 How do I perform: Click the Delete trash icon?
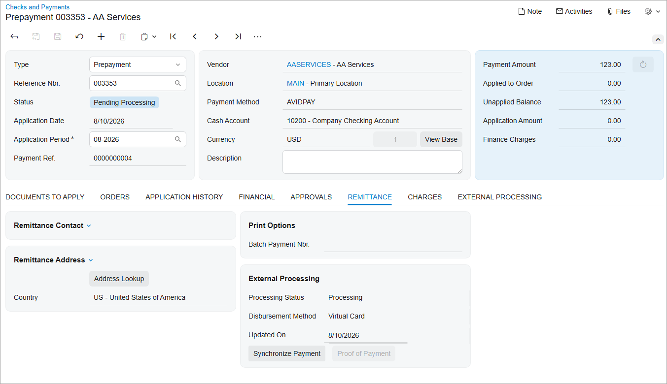(123, 36)
